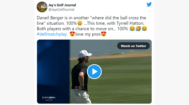This screenshot has height=105, width=189.
Task: Click first tears-of-joy emoji after second 100%
Action: click(132, 29)
